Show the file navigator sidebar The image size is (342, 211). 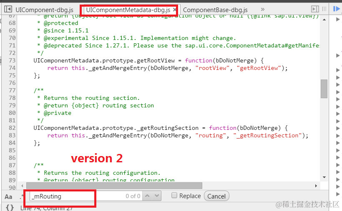(8, 9)
